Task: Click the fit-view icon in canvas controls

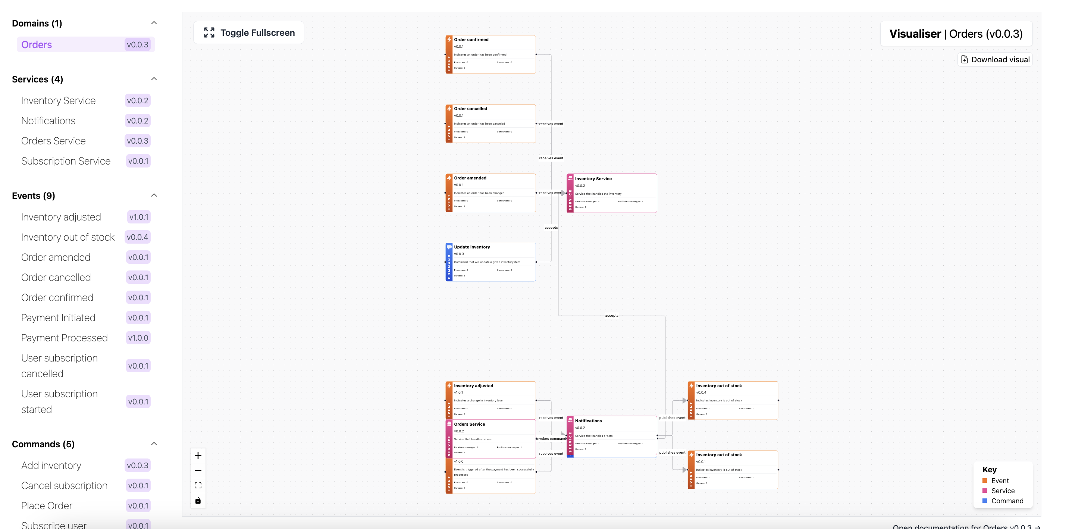Action: [198, 485]
